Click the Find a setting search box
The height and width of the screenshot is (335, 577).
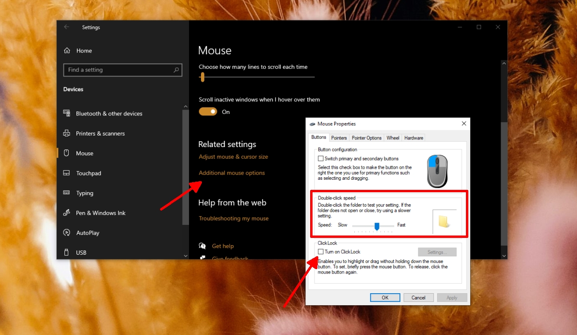(123, 70)
